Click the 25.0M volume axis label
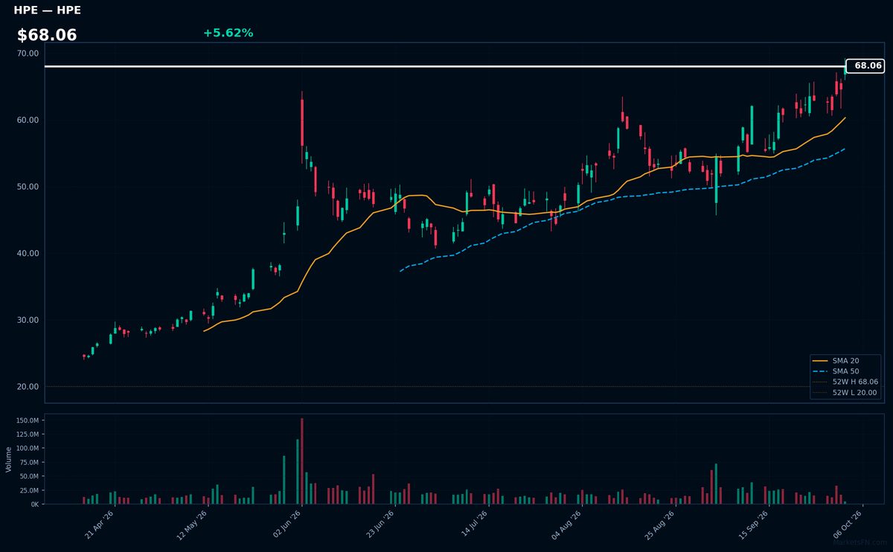The image size is (893, 552). (x=28, y=490)
